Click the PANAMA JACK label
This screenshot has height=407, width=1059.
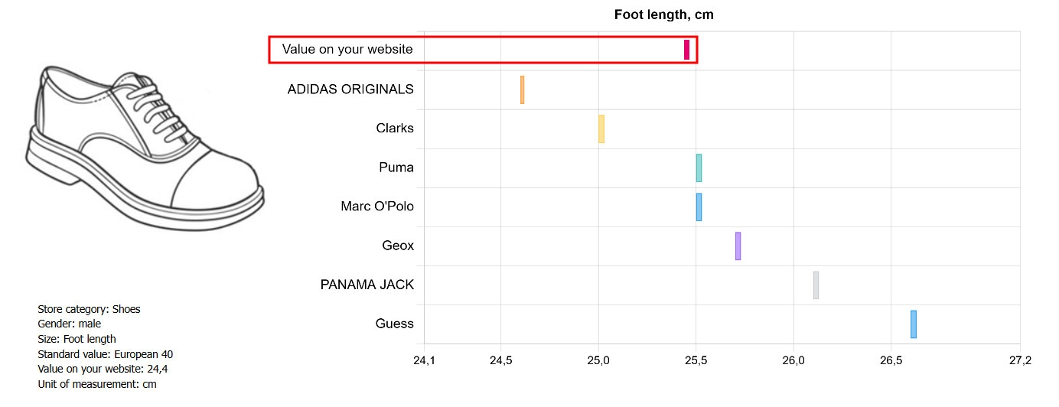pyautogui.click(x=367, y=285)
